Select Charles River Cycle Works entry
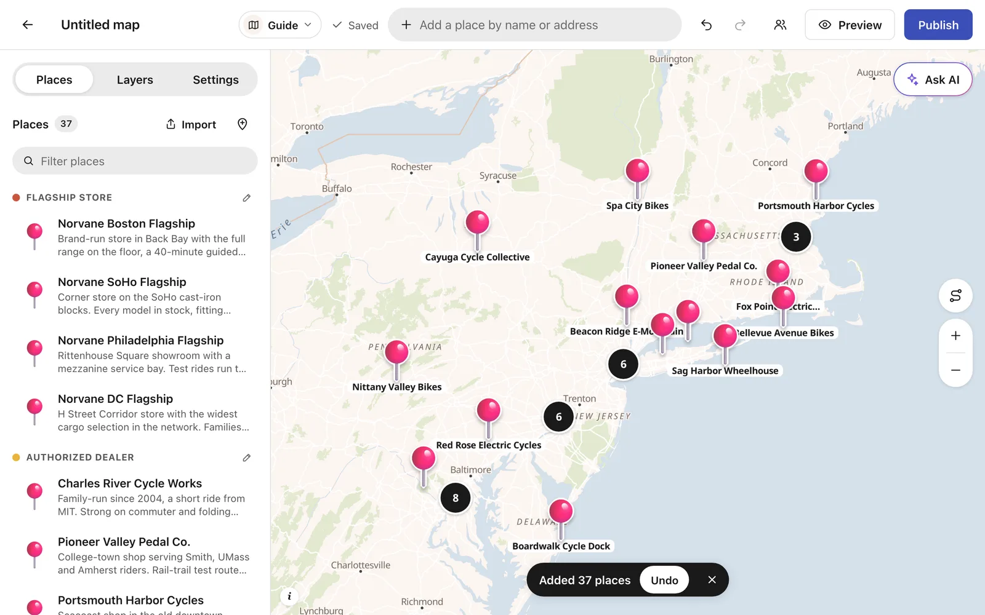This screenshot has width=985, height=615. pyautogui.click(x=135, y=497)
